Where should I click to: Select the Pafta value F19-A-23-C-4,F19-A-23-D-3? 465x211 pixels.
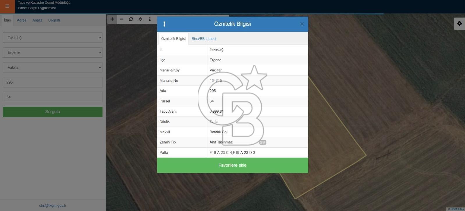pos(232,153)
